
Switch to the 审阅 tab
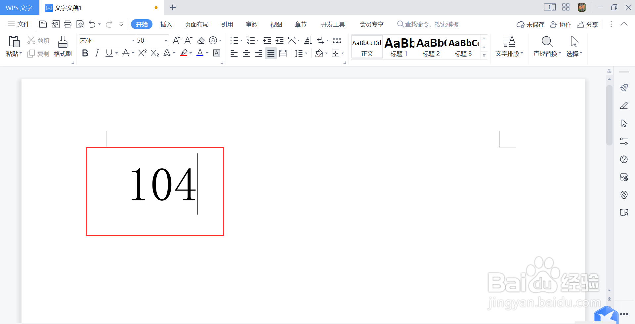[x=252, y=24]
